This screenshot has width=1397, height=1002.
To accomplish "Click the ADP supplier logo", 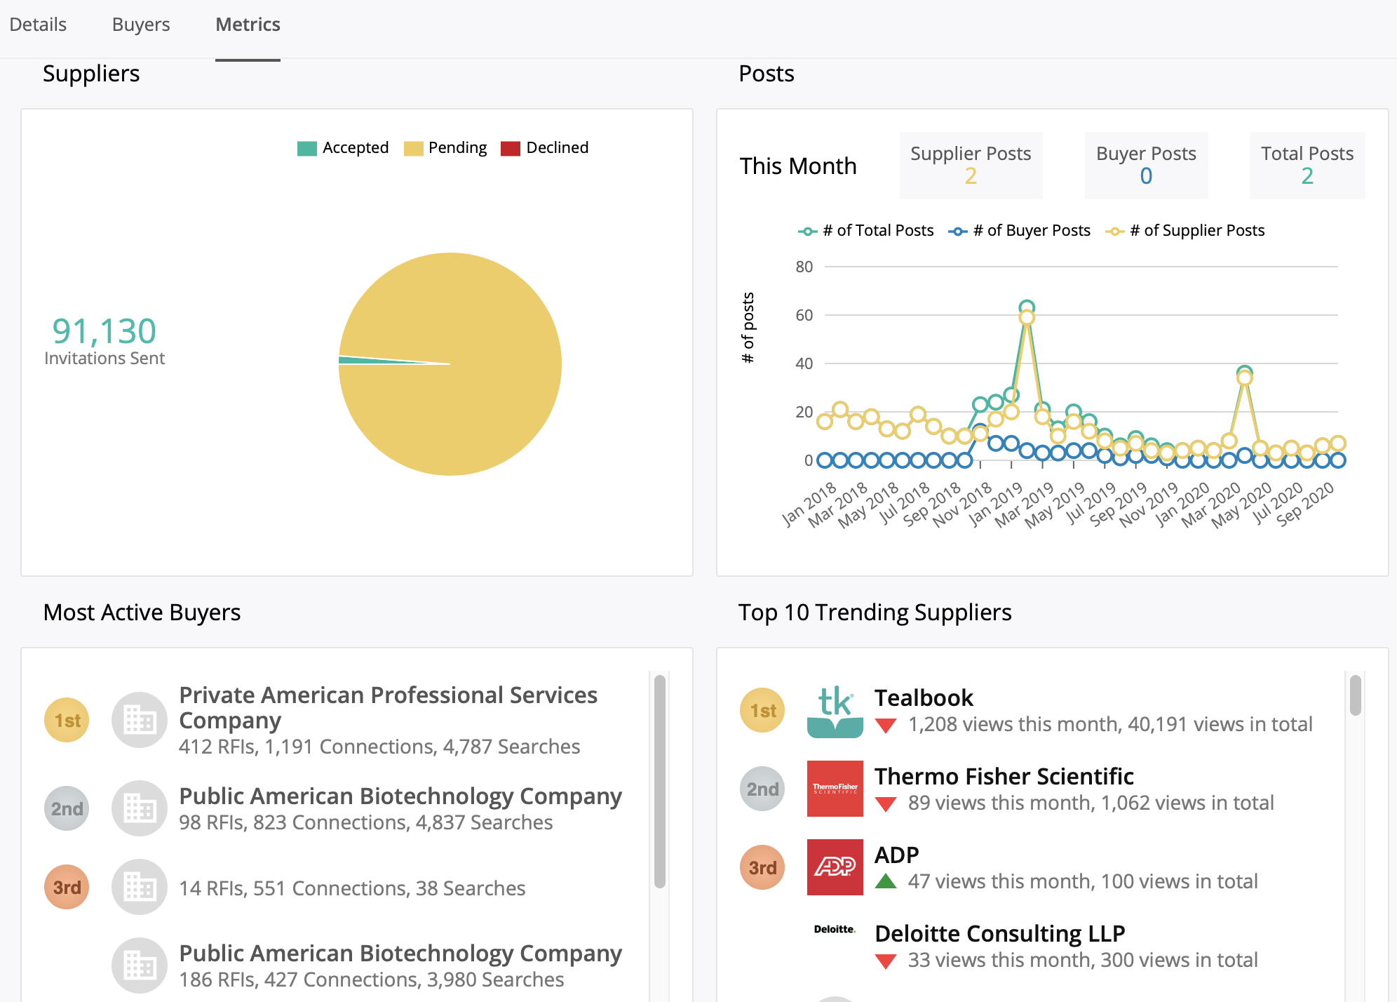I will pos(835,867).
